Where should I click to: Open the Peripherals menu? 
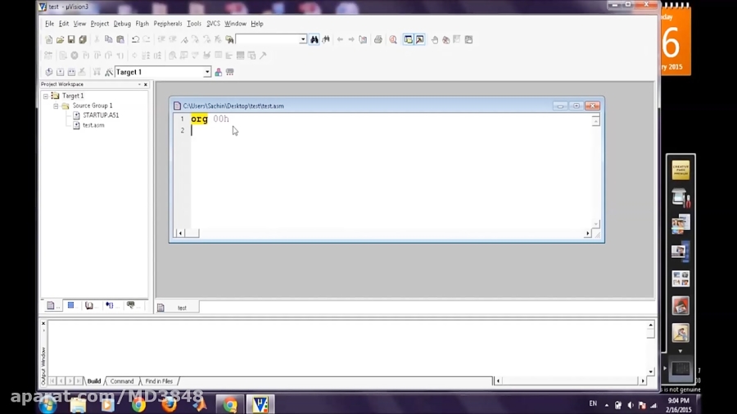(168, 24)
